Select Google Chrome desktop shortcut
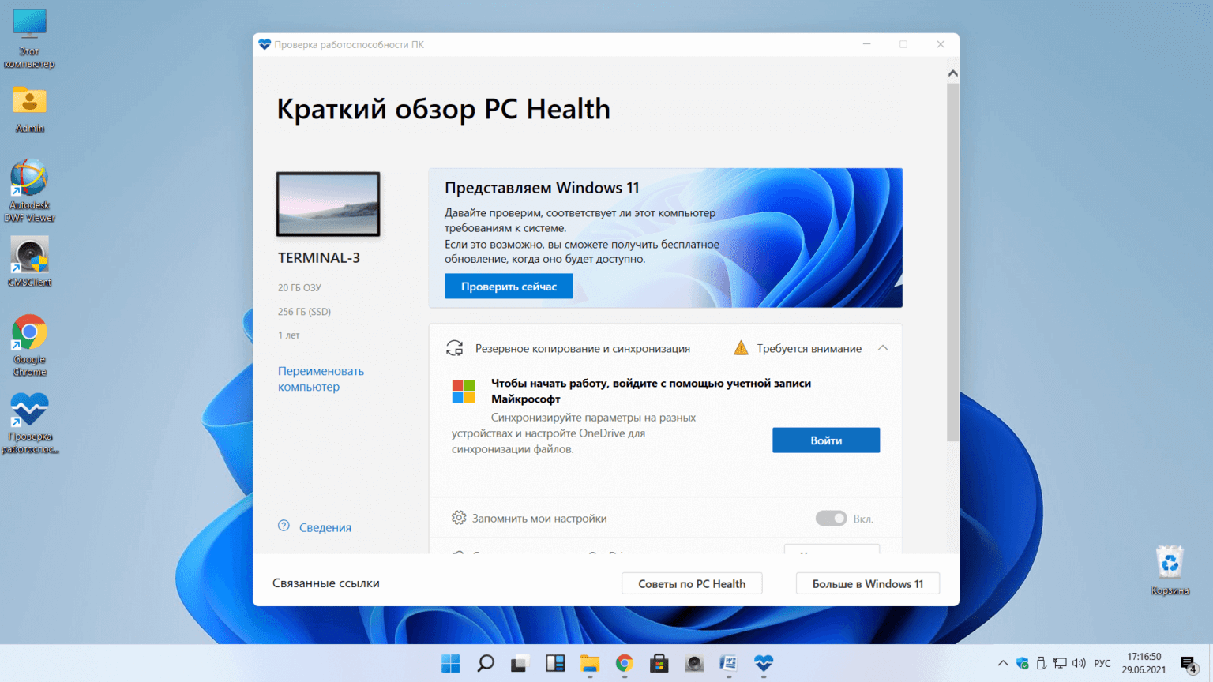This screenshot has width=1213, height=682. click(29, 345)
